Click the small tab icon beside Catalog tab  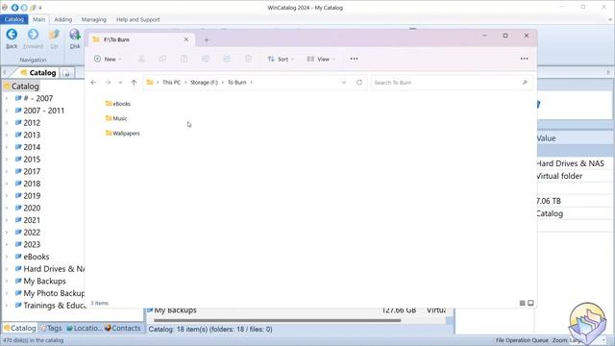[x=67, y=73]
